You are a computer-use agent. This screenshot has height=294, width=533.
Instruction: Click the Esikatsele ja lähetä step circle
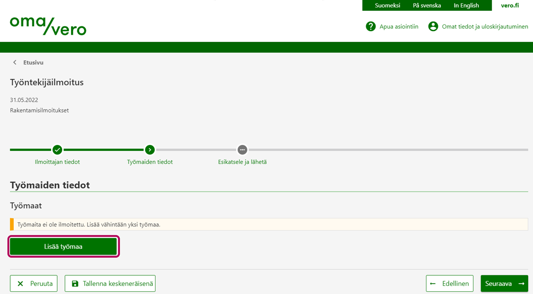click(242, 149)
